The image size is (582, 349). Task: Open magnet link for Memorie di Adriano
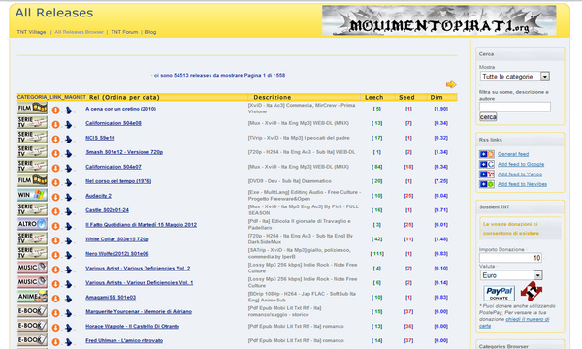click(69, 312)
